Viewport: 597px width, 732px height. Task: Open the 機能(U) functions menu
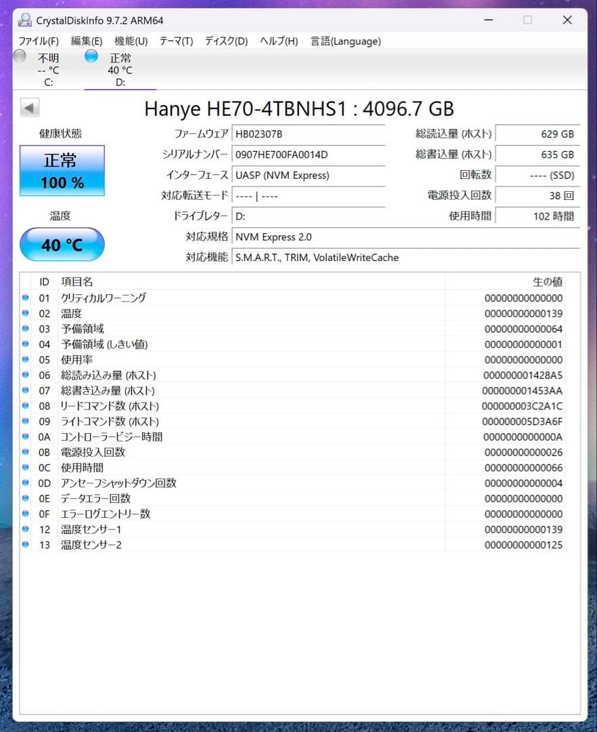pos(131,41)
